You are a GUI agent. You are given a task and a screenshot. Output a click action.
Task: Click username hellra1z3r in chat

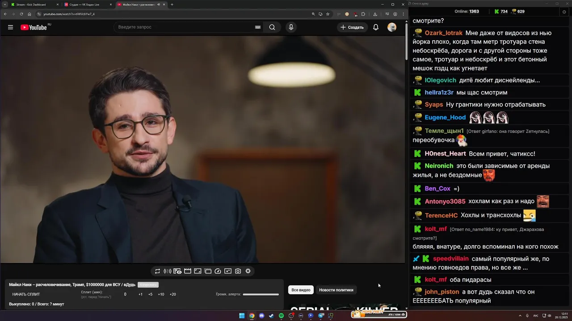pyautogui.click(x=439, y=93)
